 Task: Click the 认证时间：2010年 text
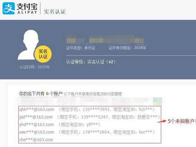35,67
